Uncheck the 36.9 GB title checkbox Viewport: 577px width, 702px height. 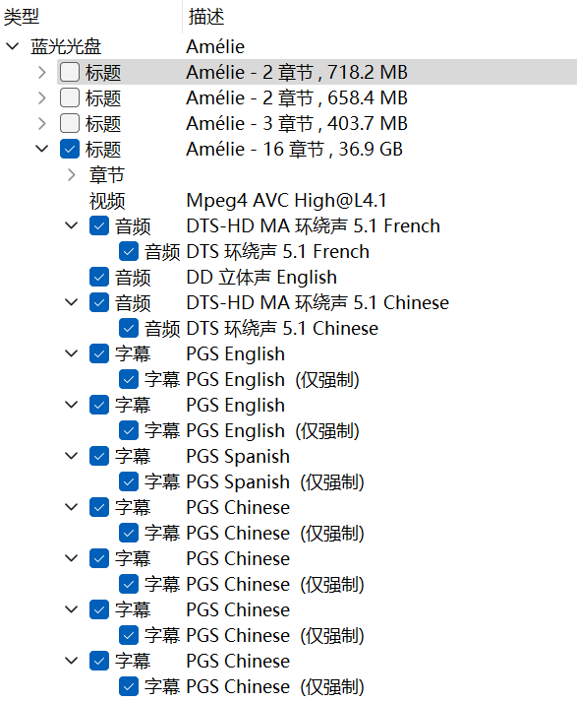coord(70,149)
